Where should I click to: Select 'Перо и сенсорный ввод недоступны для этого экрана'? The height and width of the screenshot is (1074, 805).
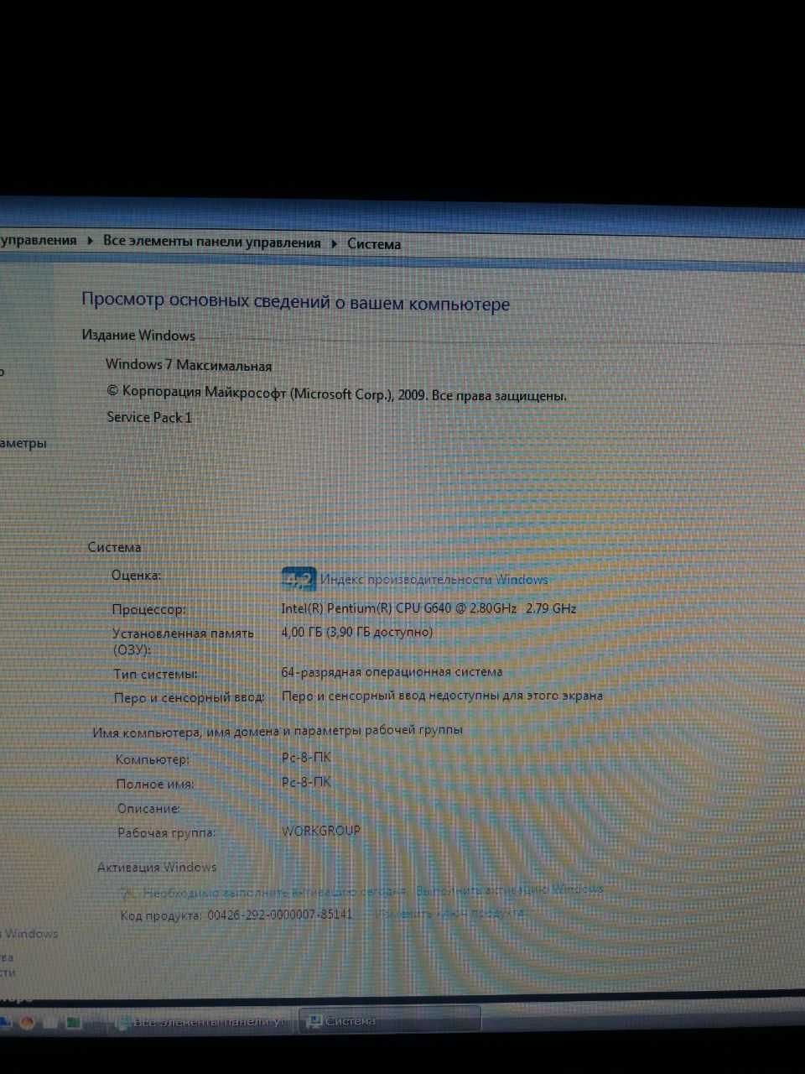443,696
